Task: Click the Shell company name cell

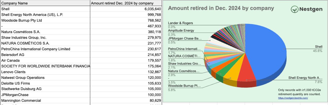Action: (45, 9)
